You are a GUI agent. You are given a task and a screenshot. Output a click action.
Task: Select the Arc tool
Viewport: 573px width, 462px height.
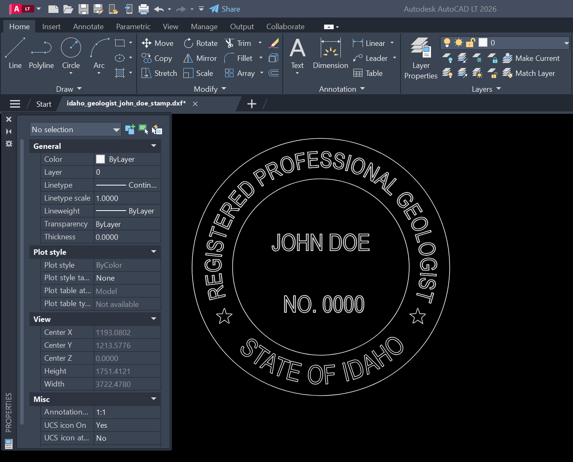coord(99,53)
